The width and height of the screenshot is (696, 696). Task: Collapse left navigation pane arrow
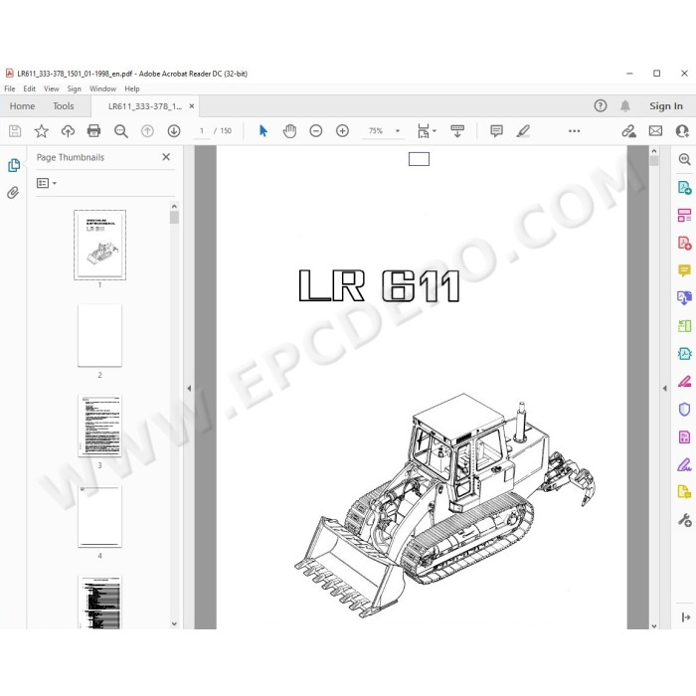click(x=189, y=388)
